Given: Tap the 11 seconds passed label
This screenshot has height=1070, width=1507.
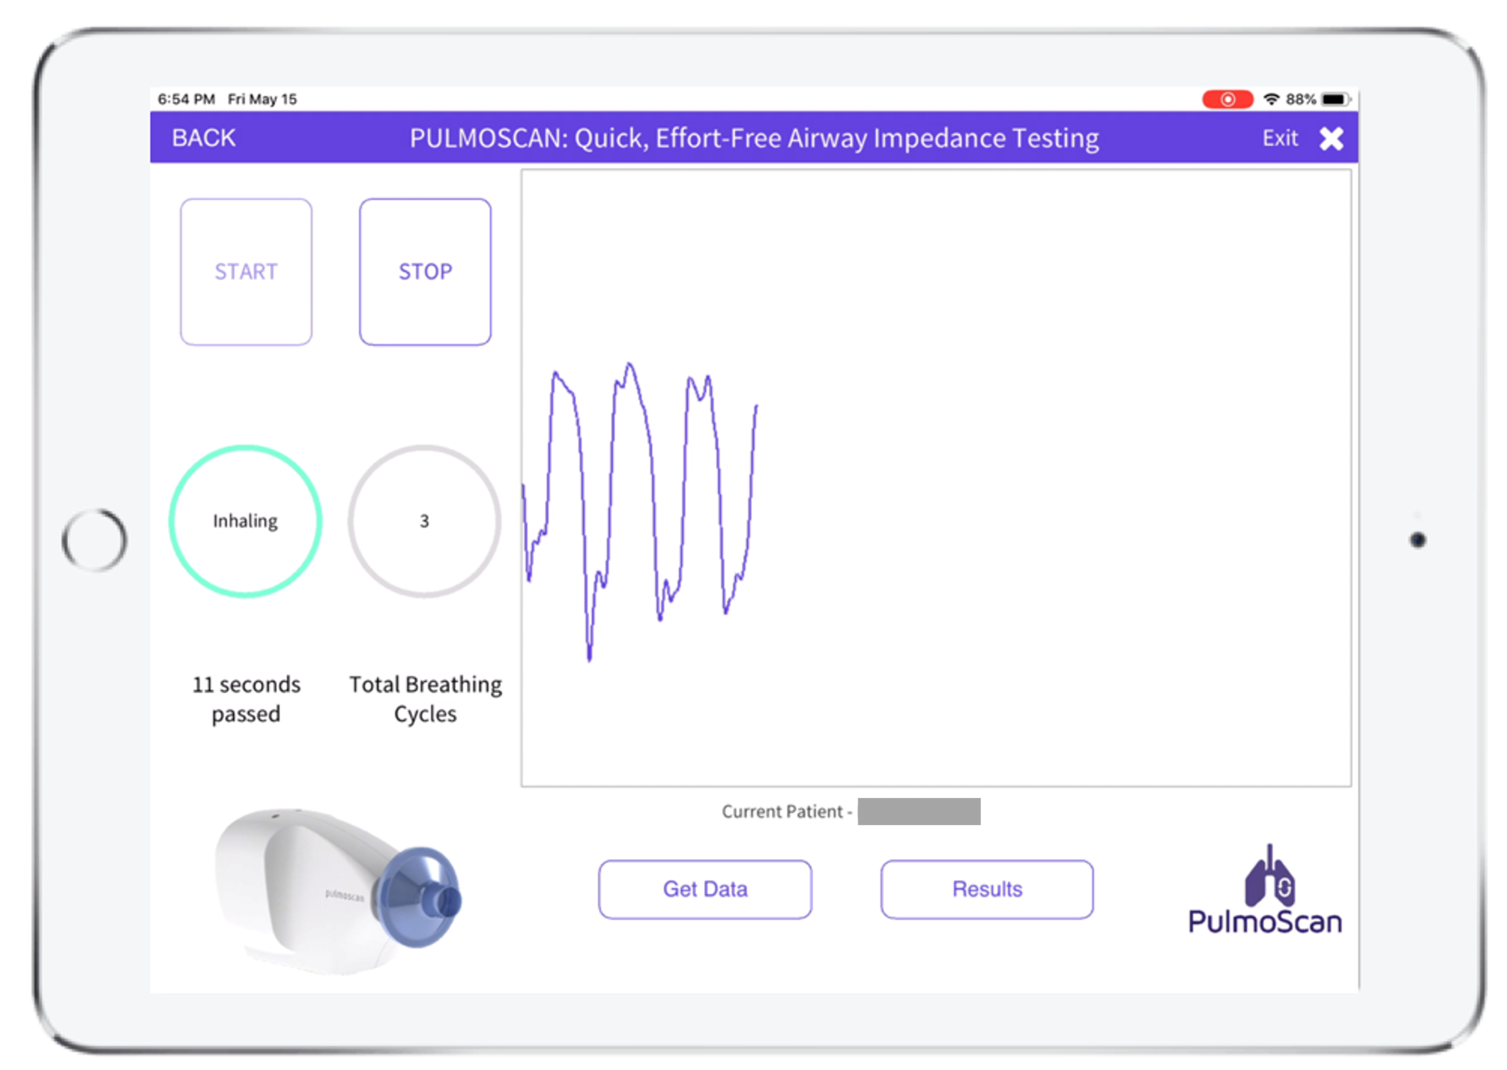Looking at the screenshot, I should [245, 699].
